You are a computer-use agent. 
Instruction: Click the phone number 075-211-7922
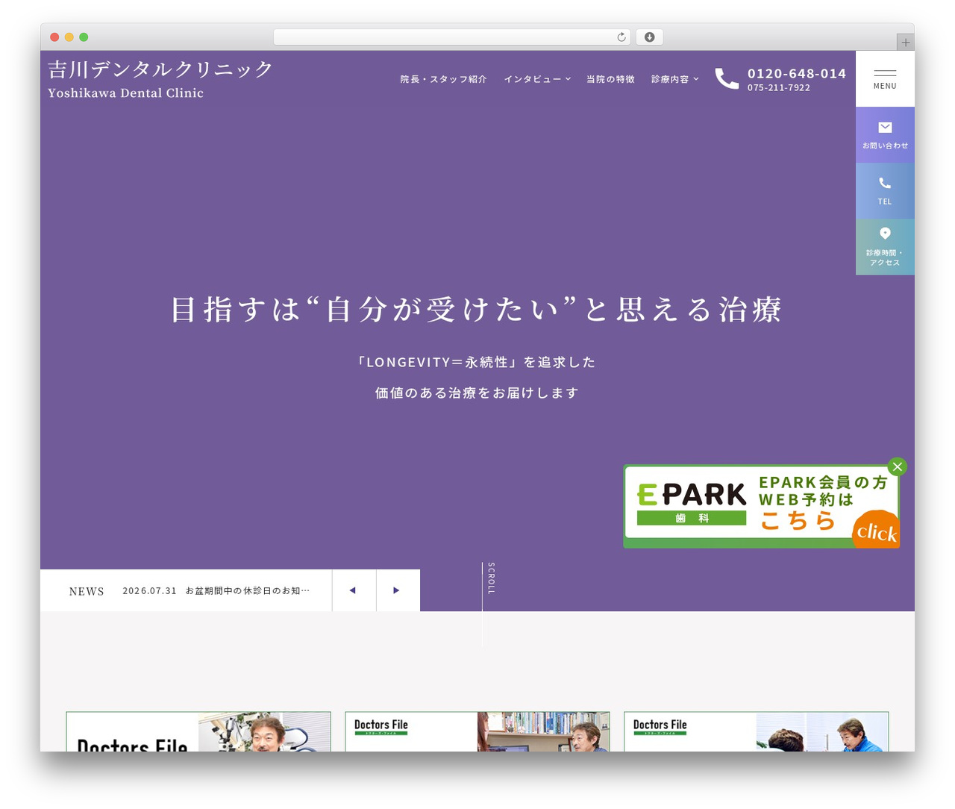pyautogui.click(x=779, y=87)
